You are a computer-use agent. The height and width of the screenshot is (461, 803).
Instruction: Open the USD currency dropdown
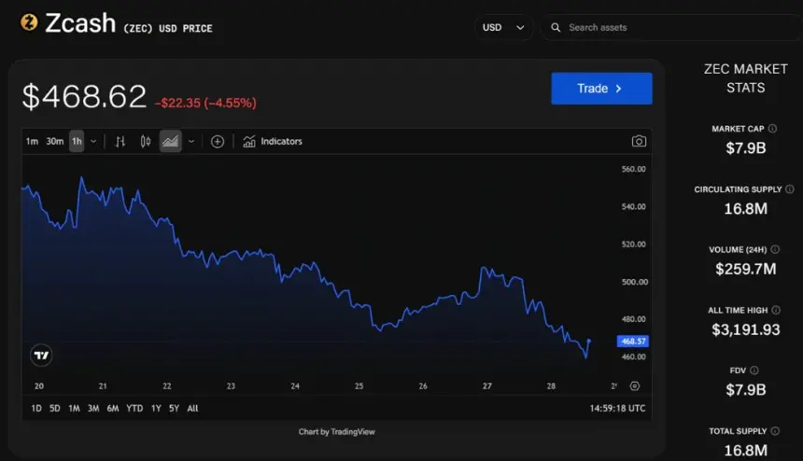click(503, 28)
